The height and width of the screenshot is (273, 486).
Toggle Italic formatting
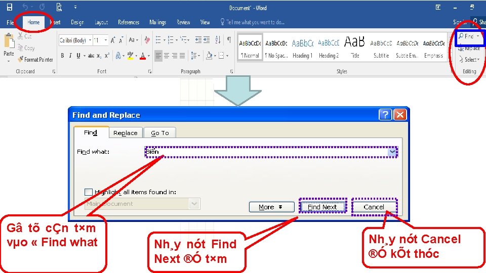point(70,56)
